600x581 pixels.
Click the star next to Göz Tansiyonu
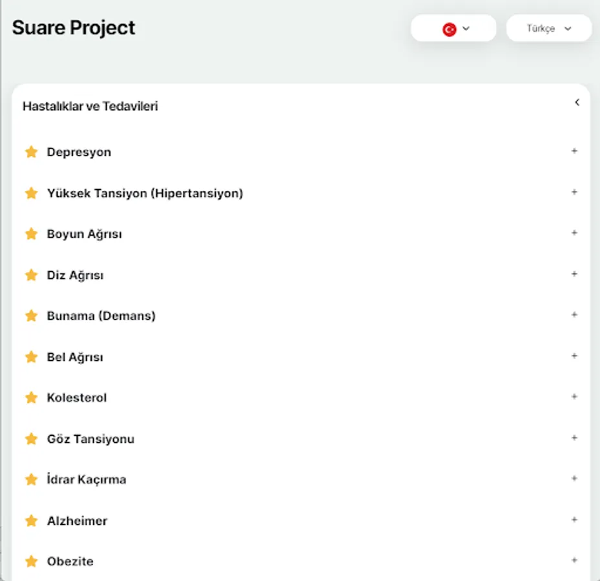31,438
